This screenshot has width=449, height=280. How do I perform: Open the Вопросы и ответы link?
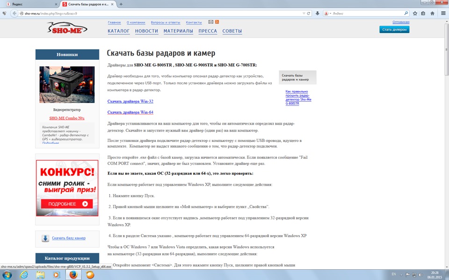[166, 22]
